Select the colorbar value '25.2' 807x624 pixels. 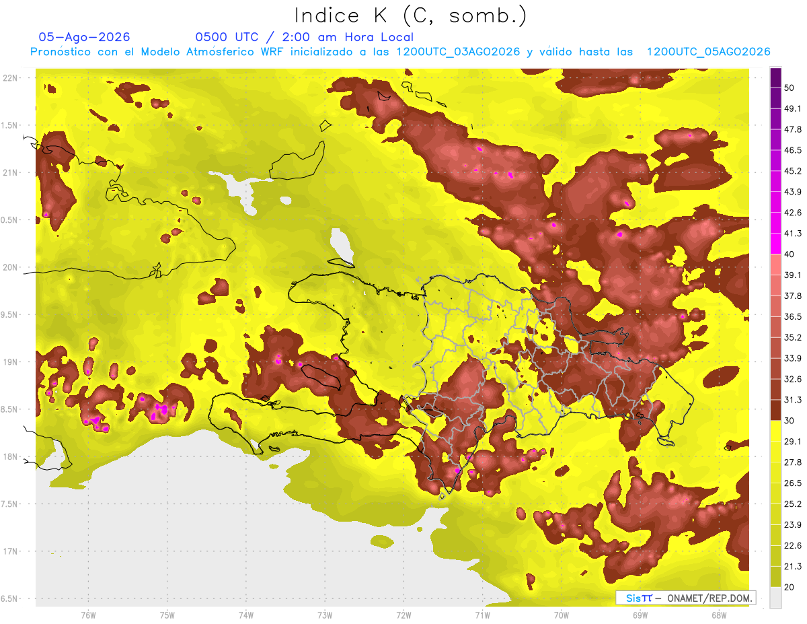coord(792,504)
